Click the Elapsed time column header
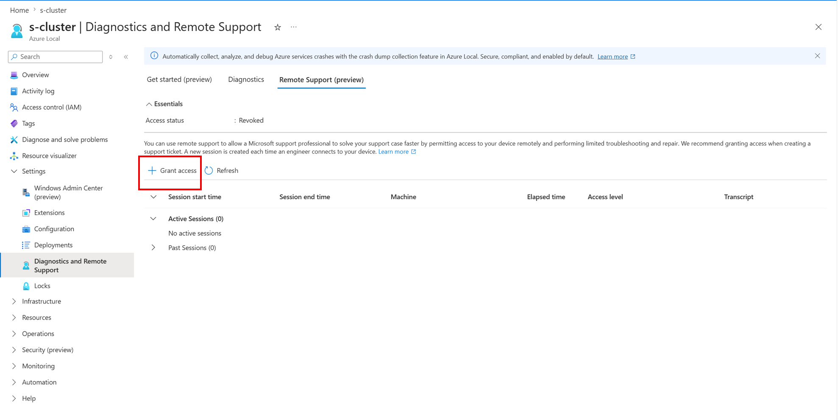The height and width of the screenshot is (420, 838). 546,197
